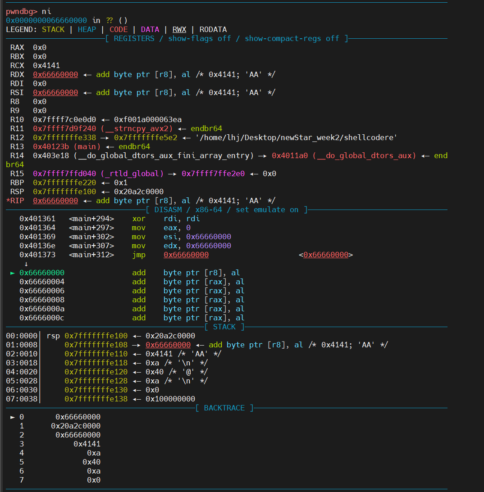Click backtrace frame 1 value 0x20a2c0000
This screenshot has height=492, width=484.
(76, 426)
